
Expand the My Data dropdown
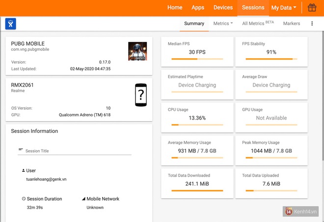pyautogui.click(x=284, y=8)
